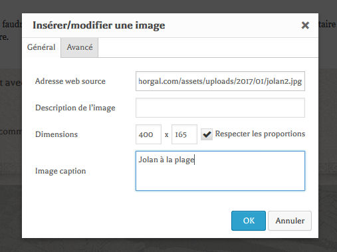Click the Insérer/modifier une image dialog title

point(99,25)
